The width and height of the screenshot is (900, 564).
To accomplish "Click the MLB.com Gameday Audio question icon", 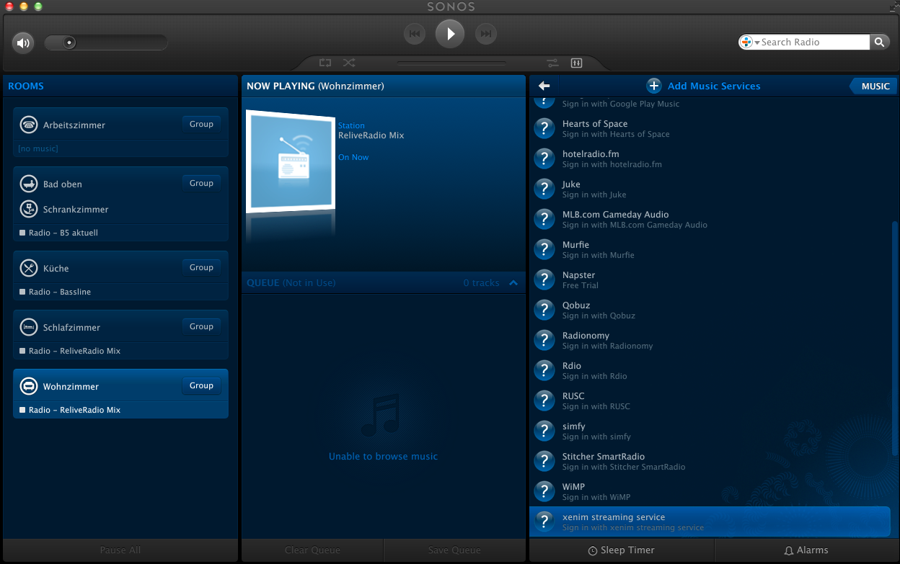I will pos(544,219).
